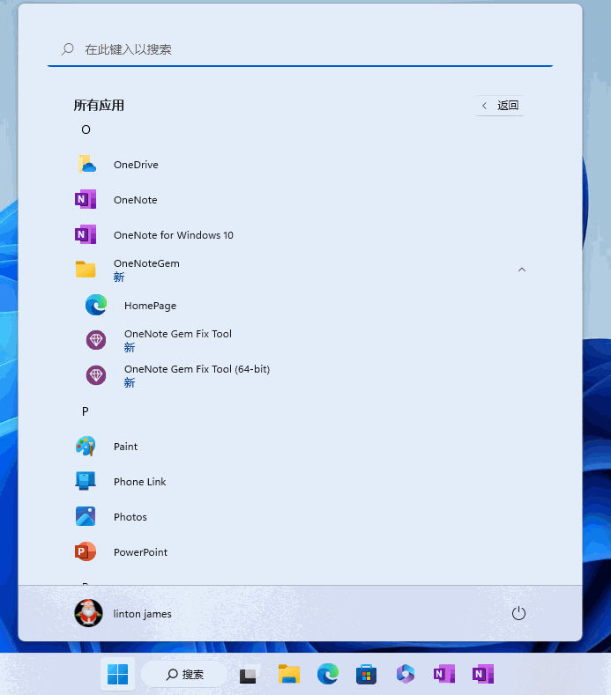Open Microsoft 365 Copilot on taskbar
The height and width of the screenshot is (695, 611).
pyautogui.click(x=405, y=674)
